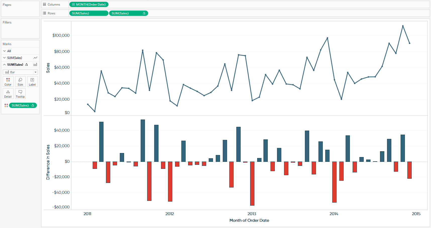
Task: Click the 2014 axis label
Action: pyautogui.click(x=334, y=214)
